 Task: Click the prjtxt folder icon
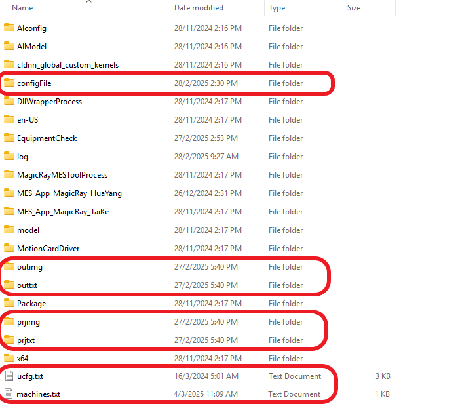[x=9, y=340]
